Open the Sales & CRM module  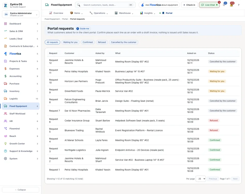[x=21, y=31]
